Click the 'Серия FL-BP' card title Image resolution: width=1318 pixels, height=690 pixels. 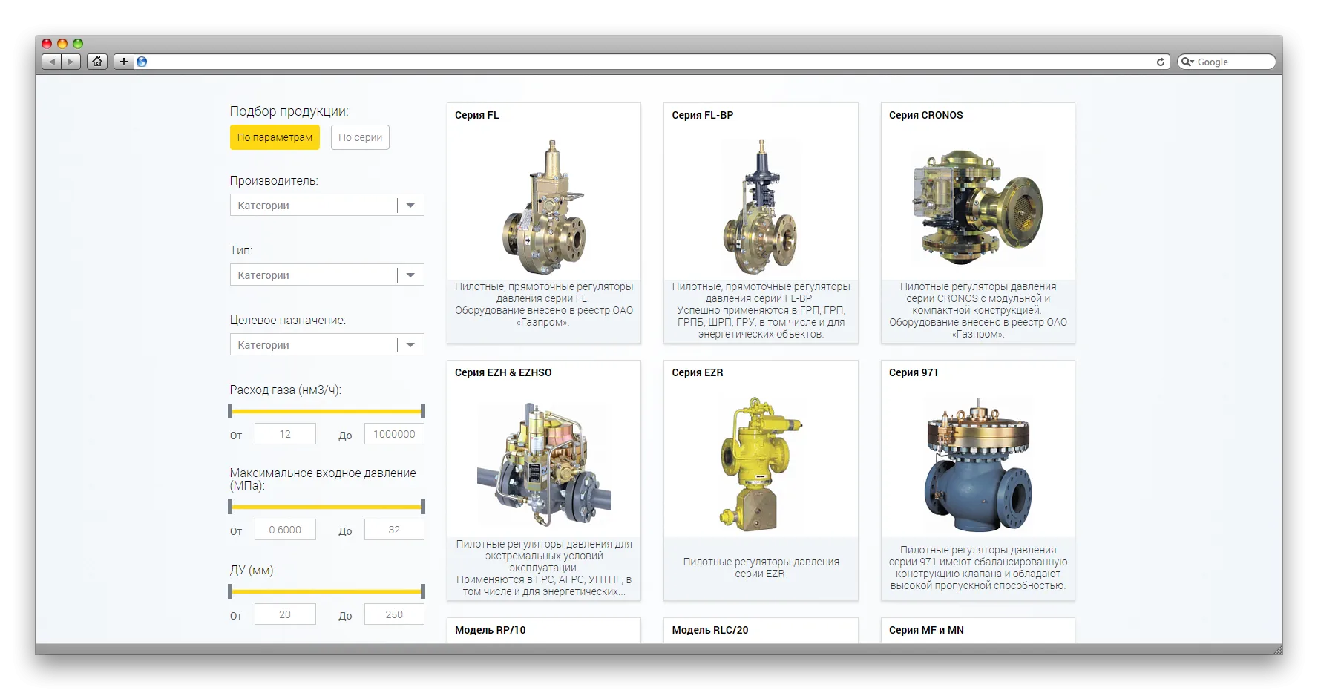[x=702, y=115]
